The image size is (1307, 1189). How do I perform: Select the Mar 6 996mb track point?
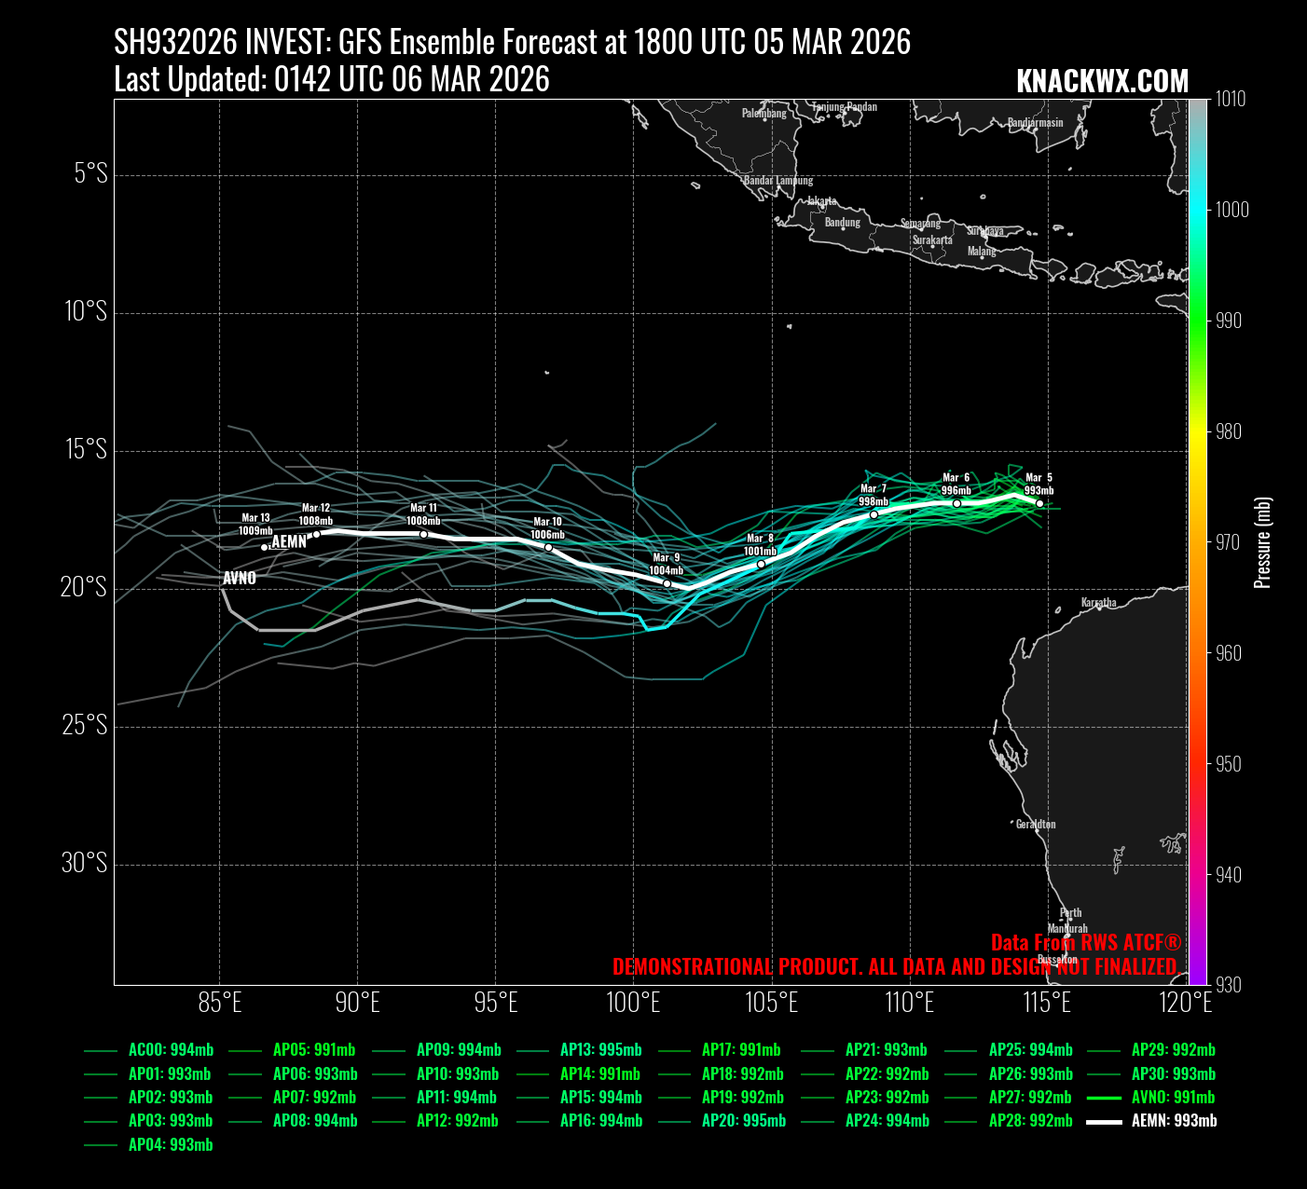point(956,504)
